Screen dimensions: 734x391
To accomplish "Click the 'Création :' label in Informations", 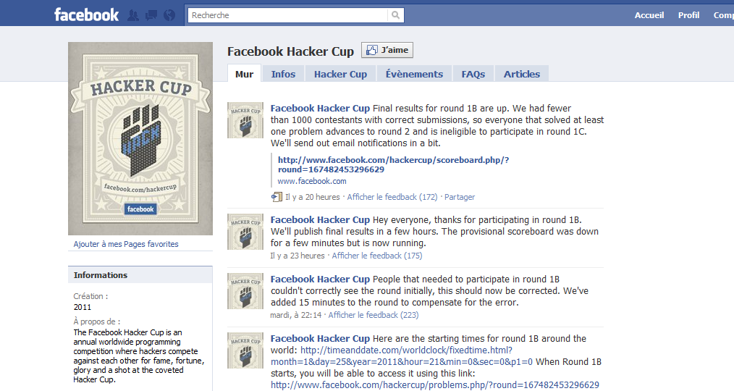I will [x=90, y=296].
